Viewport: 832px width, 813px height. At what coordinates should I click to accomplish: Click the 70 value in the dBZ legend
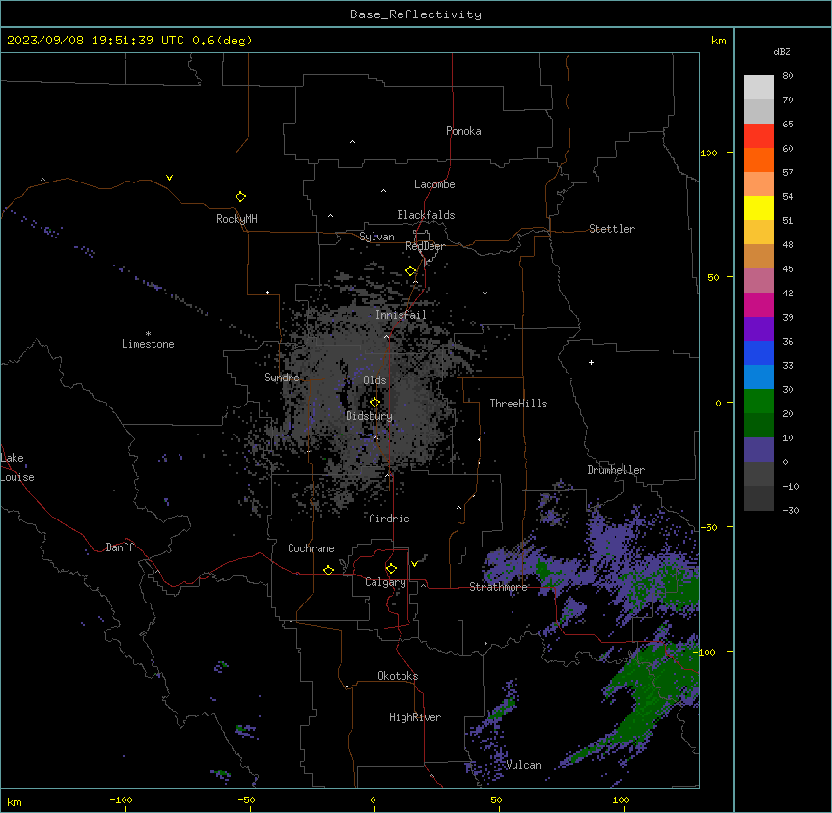point(788,99)
